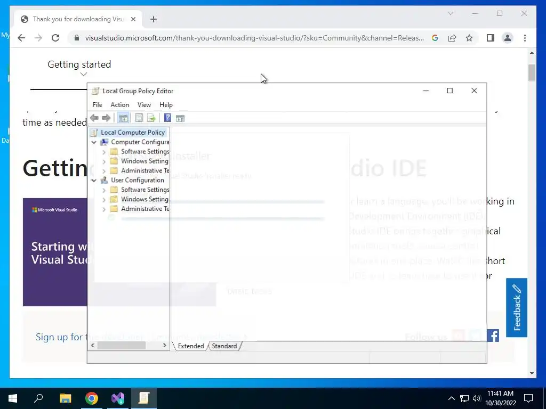The height and width of the screenshot is (409, 546).
Task: Expand Windows Settings under Computer Configuration
Action: (x=104, y=161)
